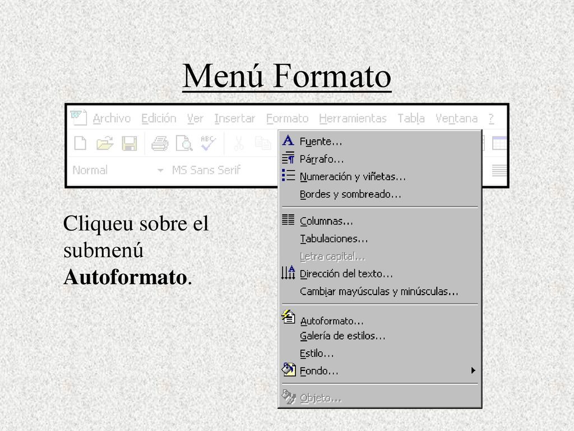Click the Menú Formato slide title

287,76
